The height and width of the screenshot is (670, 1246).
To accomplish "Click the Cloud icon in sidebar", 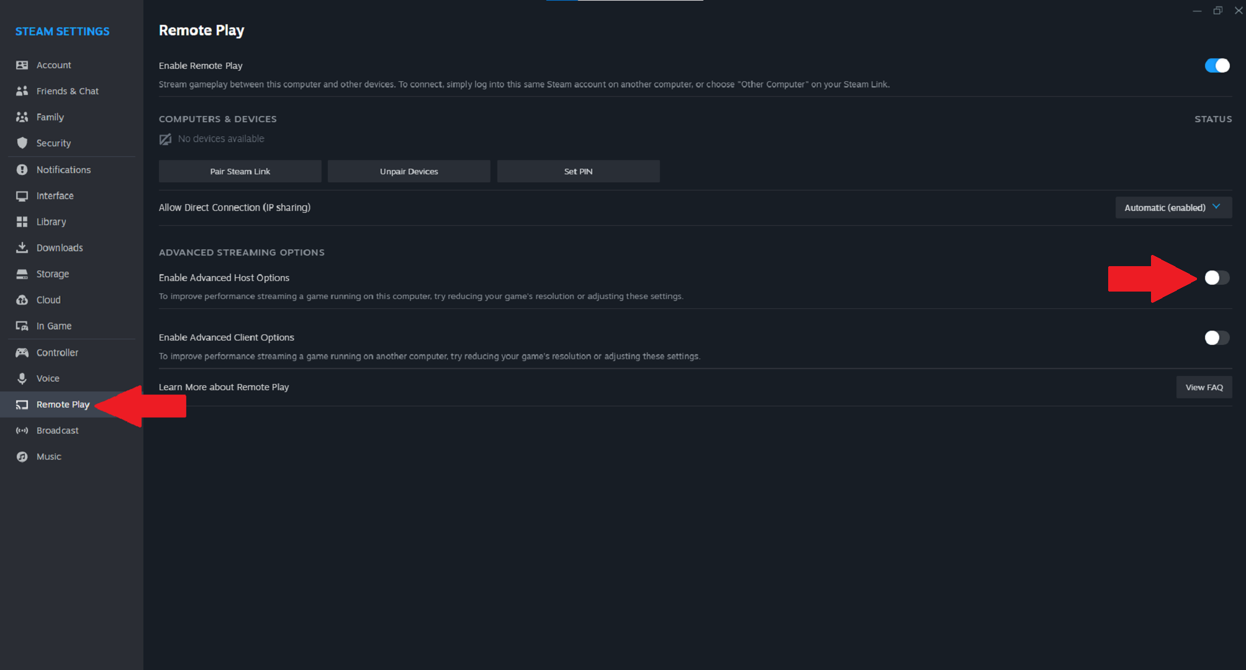I will tap(22, 300).
